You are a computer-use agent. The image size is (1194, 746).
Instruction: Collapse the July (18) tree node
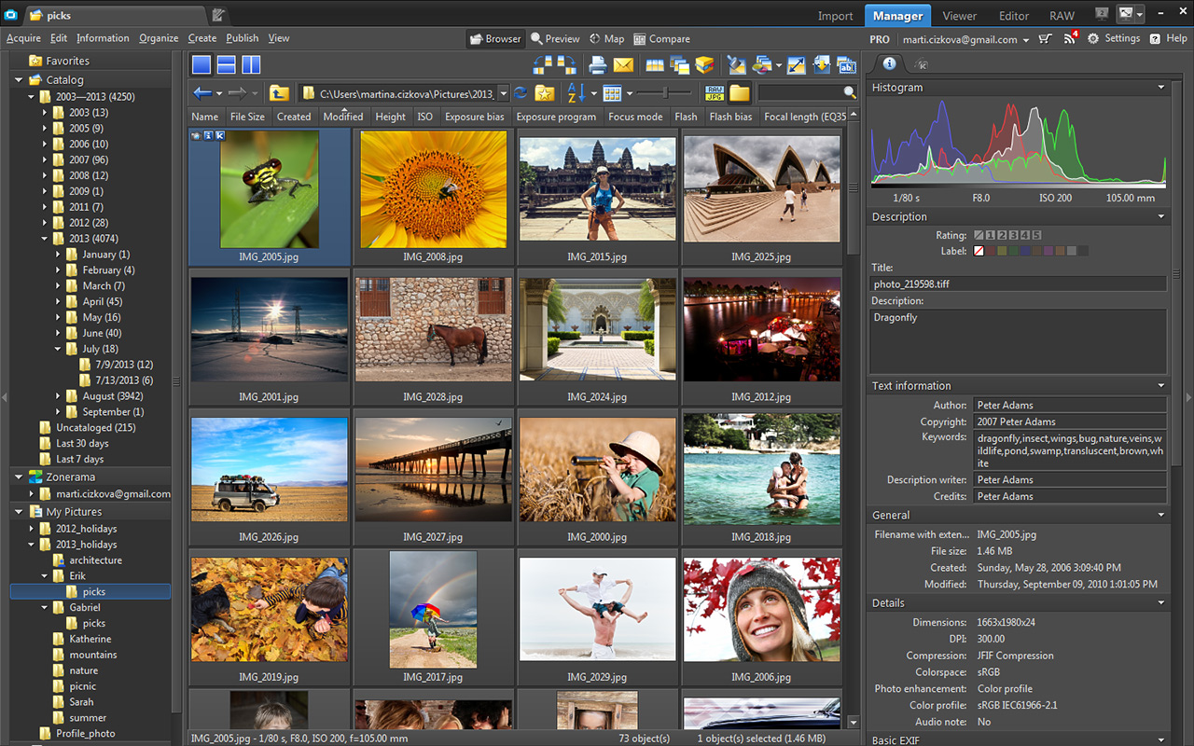(x=58, y=349)
